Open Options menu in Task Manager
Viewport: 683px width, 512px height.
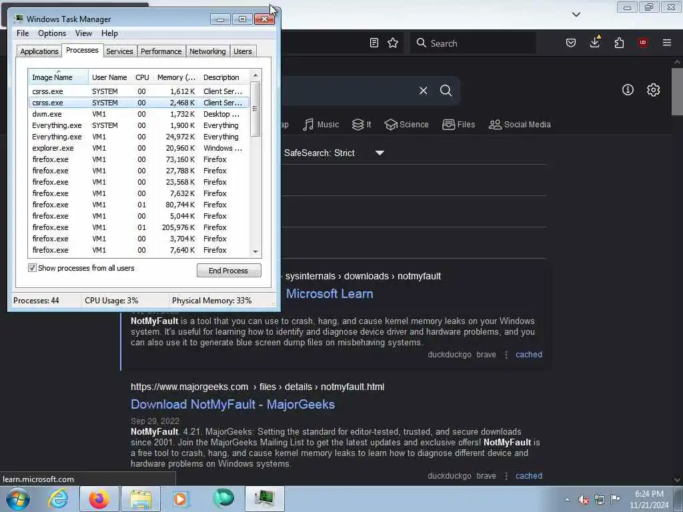click(x=52, y=33)
